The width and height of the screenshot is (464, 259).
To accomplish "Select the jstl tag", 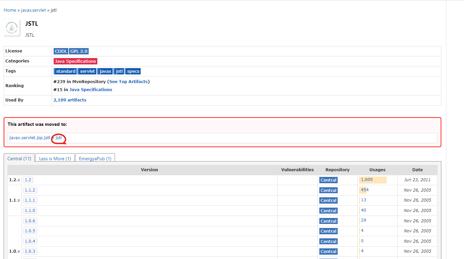I will pyautogui.click(x=119, y=71).
